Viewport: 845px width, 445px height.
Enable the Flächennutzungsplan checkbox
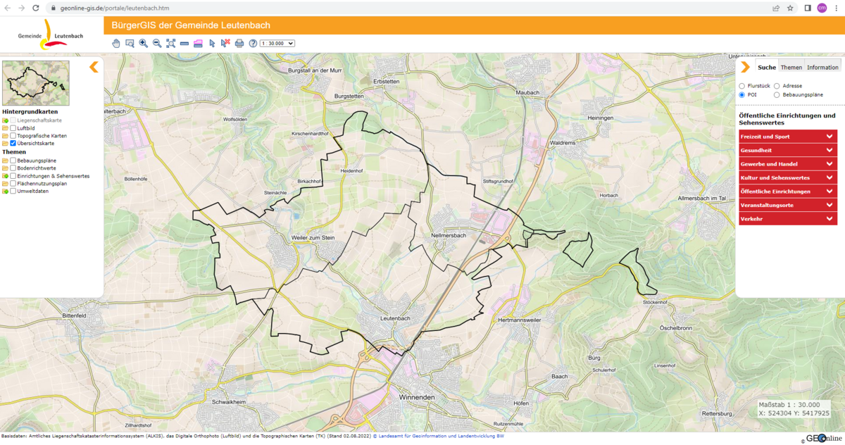(x=13, y=183)
